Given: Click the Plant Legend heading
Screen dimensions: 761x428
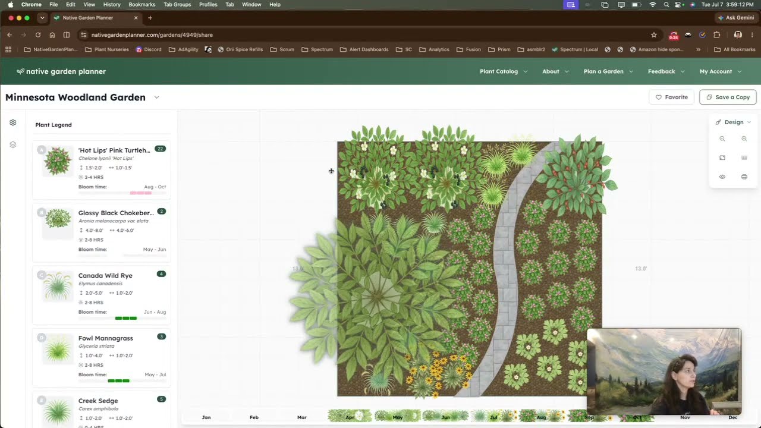Looking at the screenshot, I should click(x=54, y=125).
